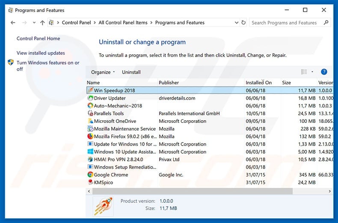
Task: Change the view using the view icon
Action: point(304,72)
